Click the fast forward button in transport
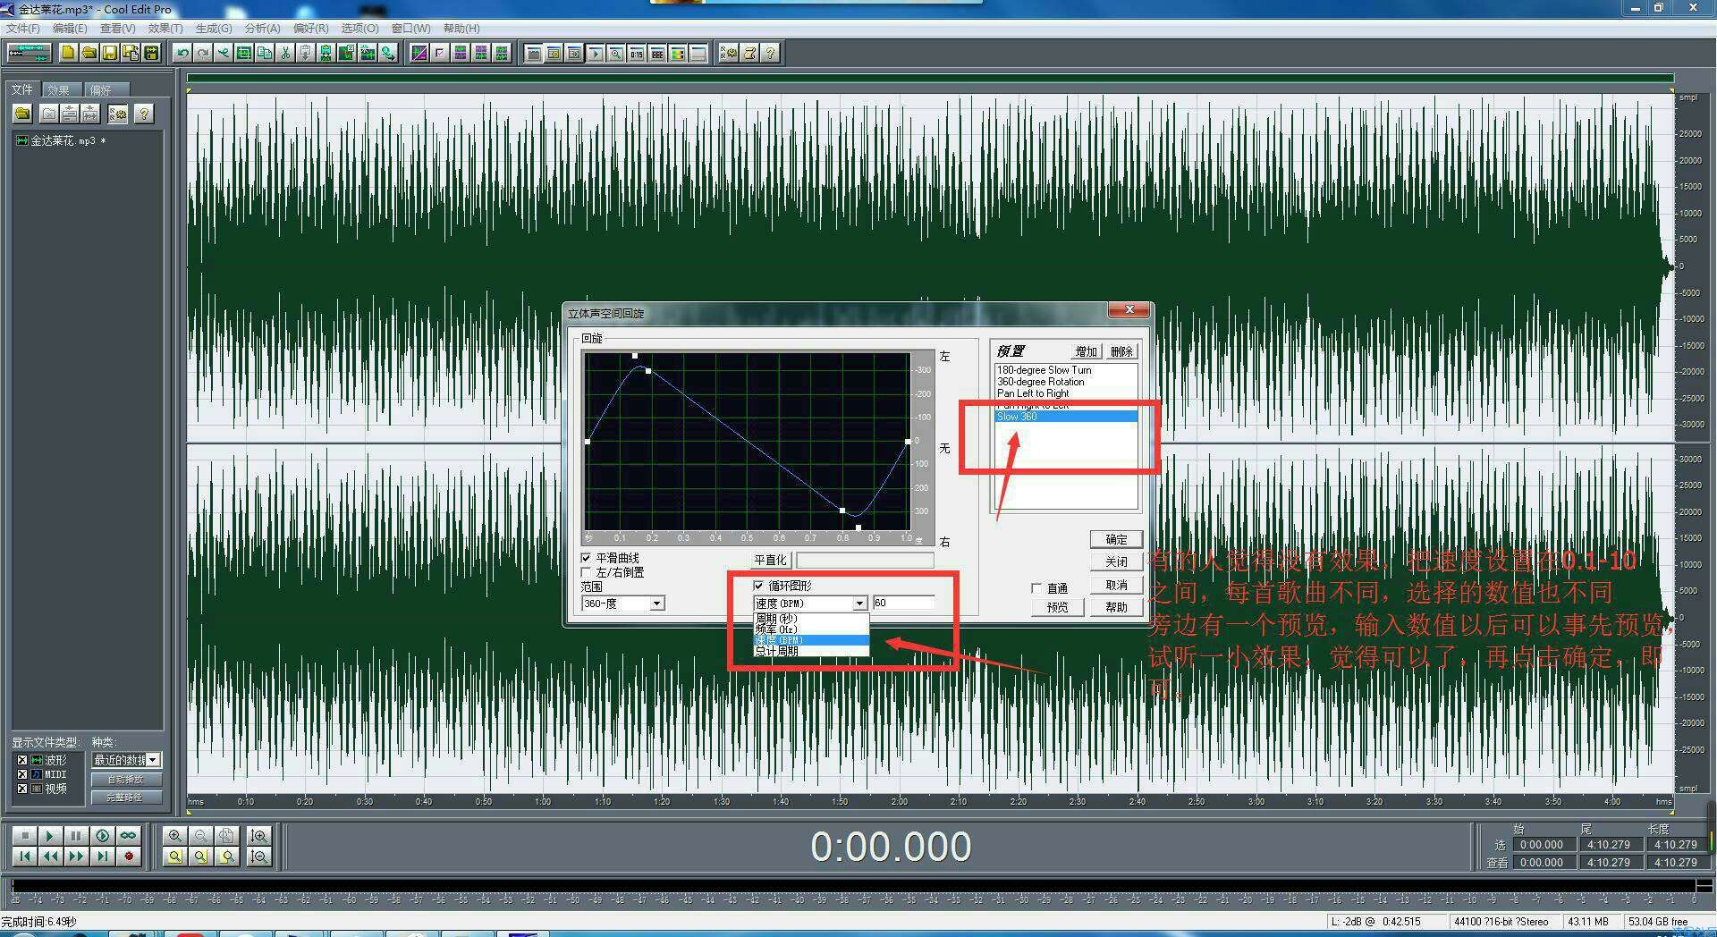Image resolution: width=1717 pixels, height=937 pixels. pos(76,857)
